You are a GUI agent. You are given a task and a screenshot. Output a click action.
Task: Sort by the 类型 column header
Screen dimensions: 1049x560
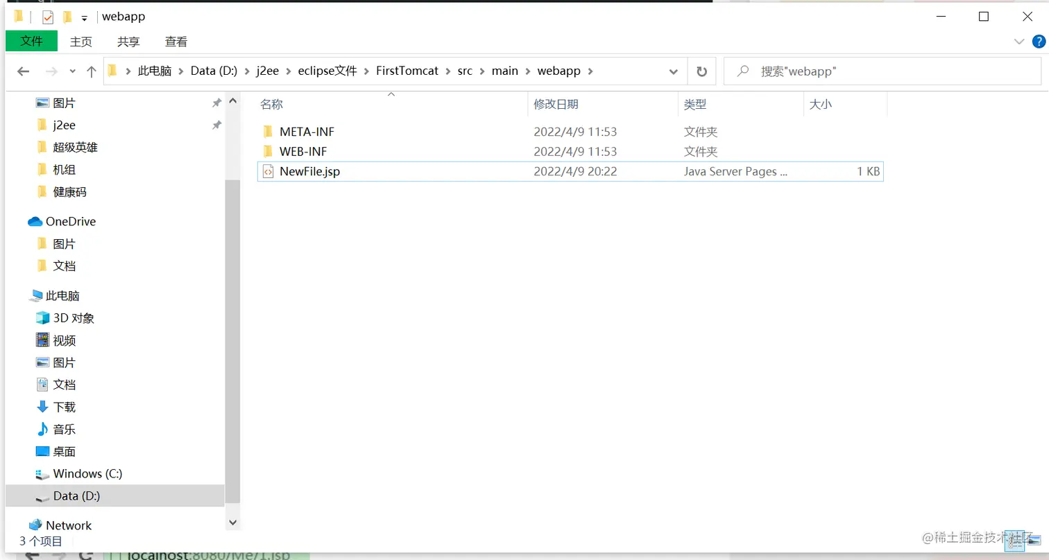coord(695,104)
